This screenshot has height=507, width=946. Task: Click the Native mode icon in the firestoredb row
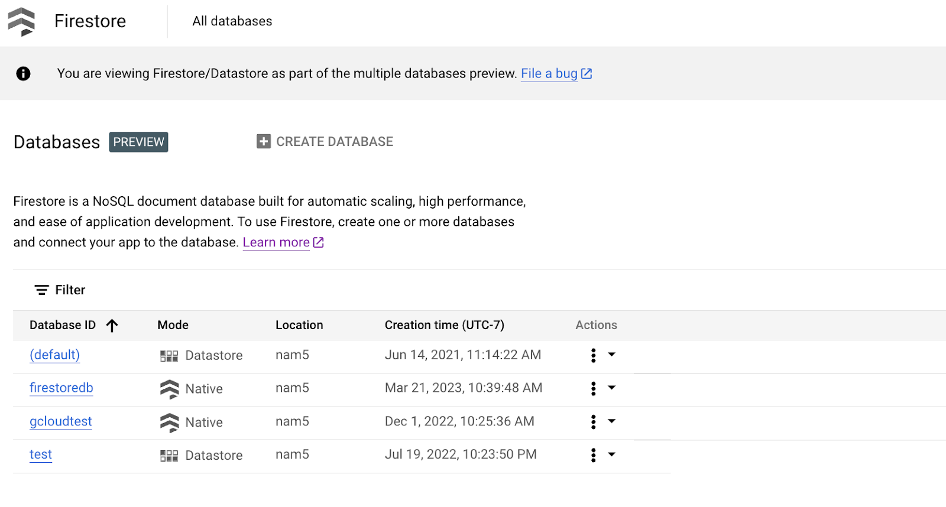169,389
